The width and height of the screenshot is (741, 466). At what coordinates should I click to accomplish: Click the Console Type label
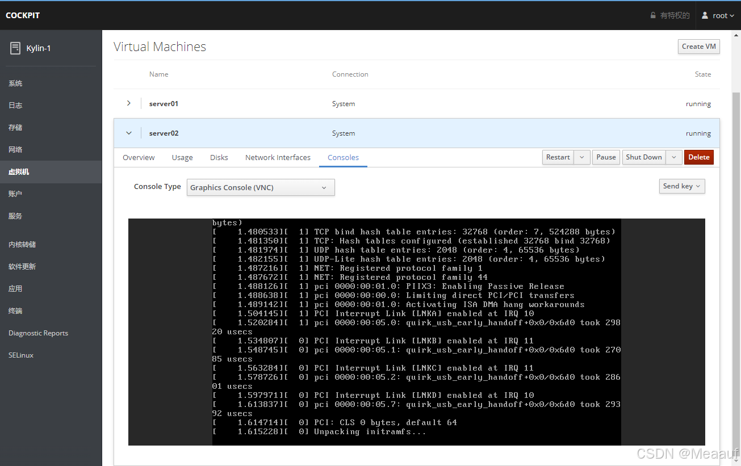tap(157, 186)
